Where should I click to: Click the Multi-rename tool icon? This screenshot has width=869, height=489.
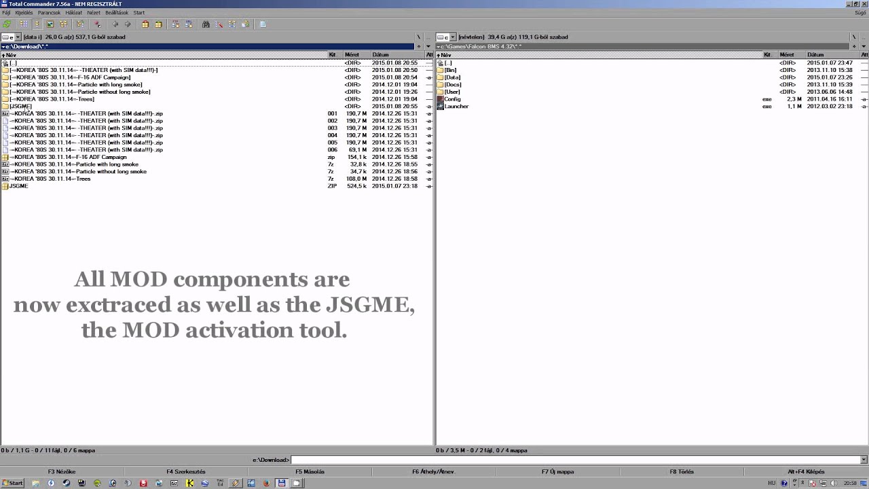pos(219,24)
